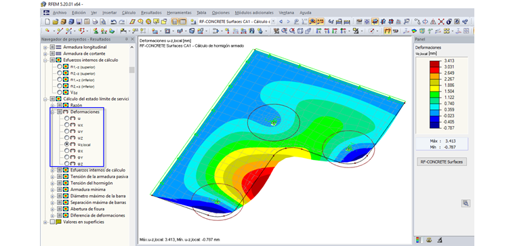515x246 pixels.
Task: Expand the Armadura de cortante tree node
Action: (x=45, y=54)
